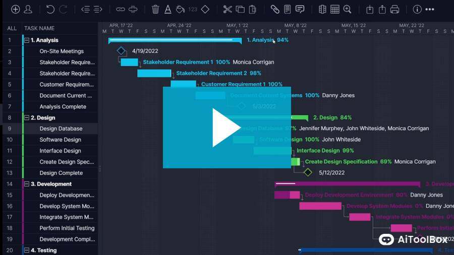Print the Gantt chart with the printer icon
Viewport: 454px width, 255px height.
coord(394,9)
